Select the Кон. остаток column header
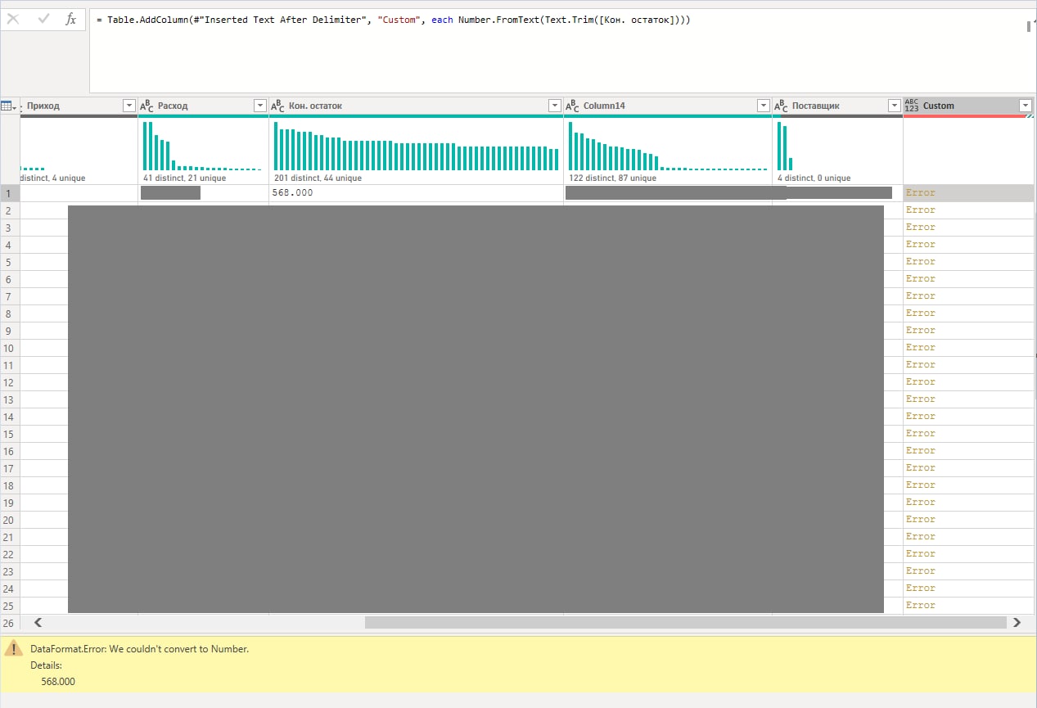Image resolution: width=1037 pixels, height=708 pixels. (x=416, y=106)
